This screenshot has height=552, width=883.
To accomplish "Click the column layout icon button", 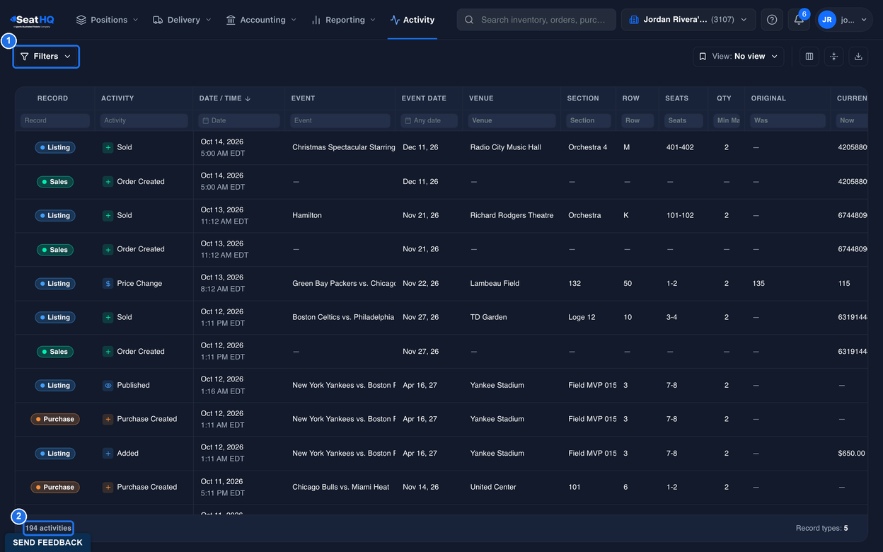I will click(809, 57).
